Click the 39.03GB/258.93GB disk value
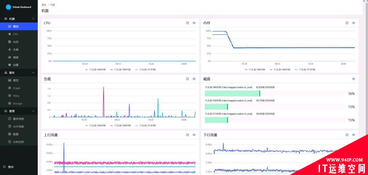This screenshot has width=368, height=175. [265, 114]
